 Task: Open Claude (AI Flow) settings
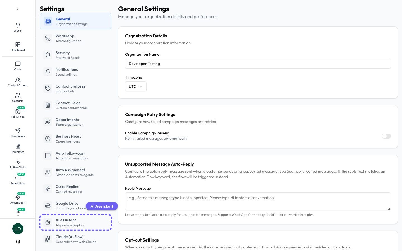(76, 239)
